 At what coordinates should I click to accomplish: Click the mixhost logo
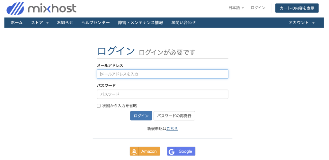point(41,8)
